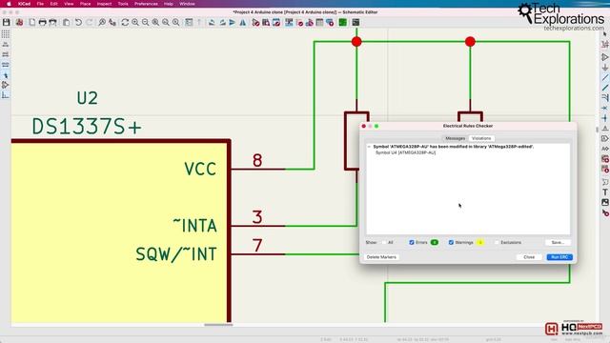610x343 pixels.
Task: Open the ERC bug icon in the toolbar
Action: point(299,23)
